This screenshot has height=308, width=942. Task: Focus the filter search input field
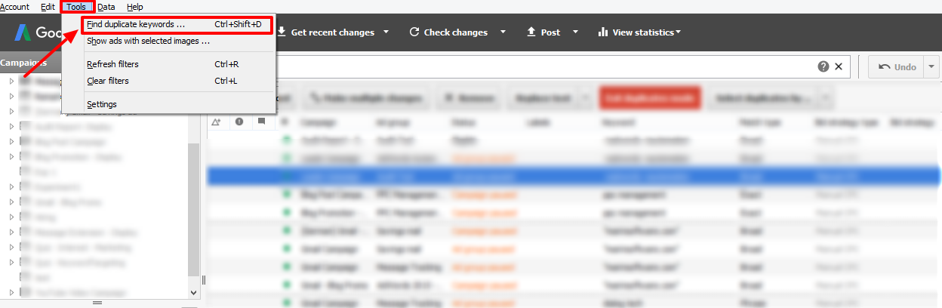coord(545,66)
